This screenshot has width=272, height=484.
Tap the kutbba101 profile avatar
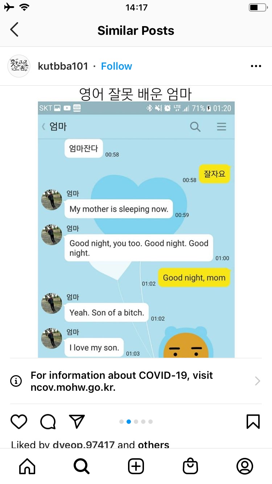19,66
